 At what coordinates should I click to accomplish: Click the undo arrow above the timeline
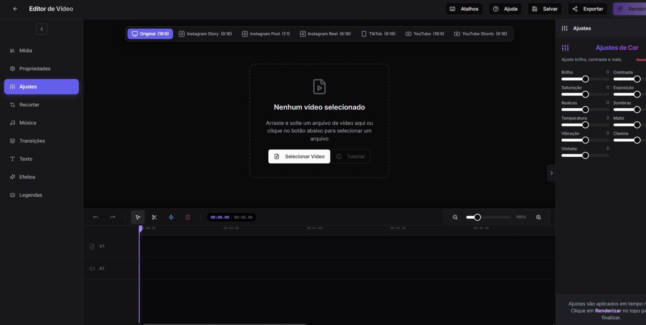coord(95,217)
